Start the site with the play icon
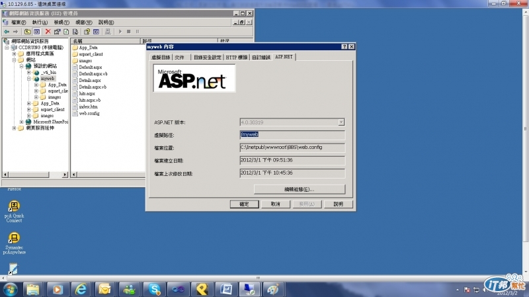This screenshot has width=529, height=297. [120, 32]
